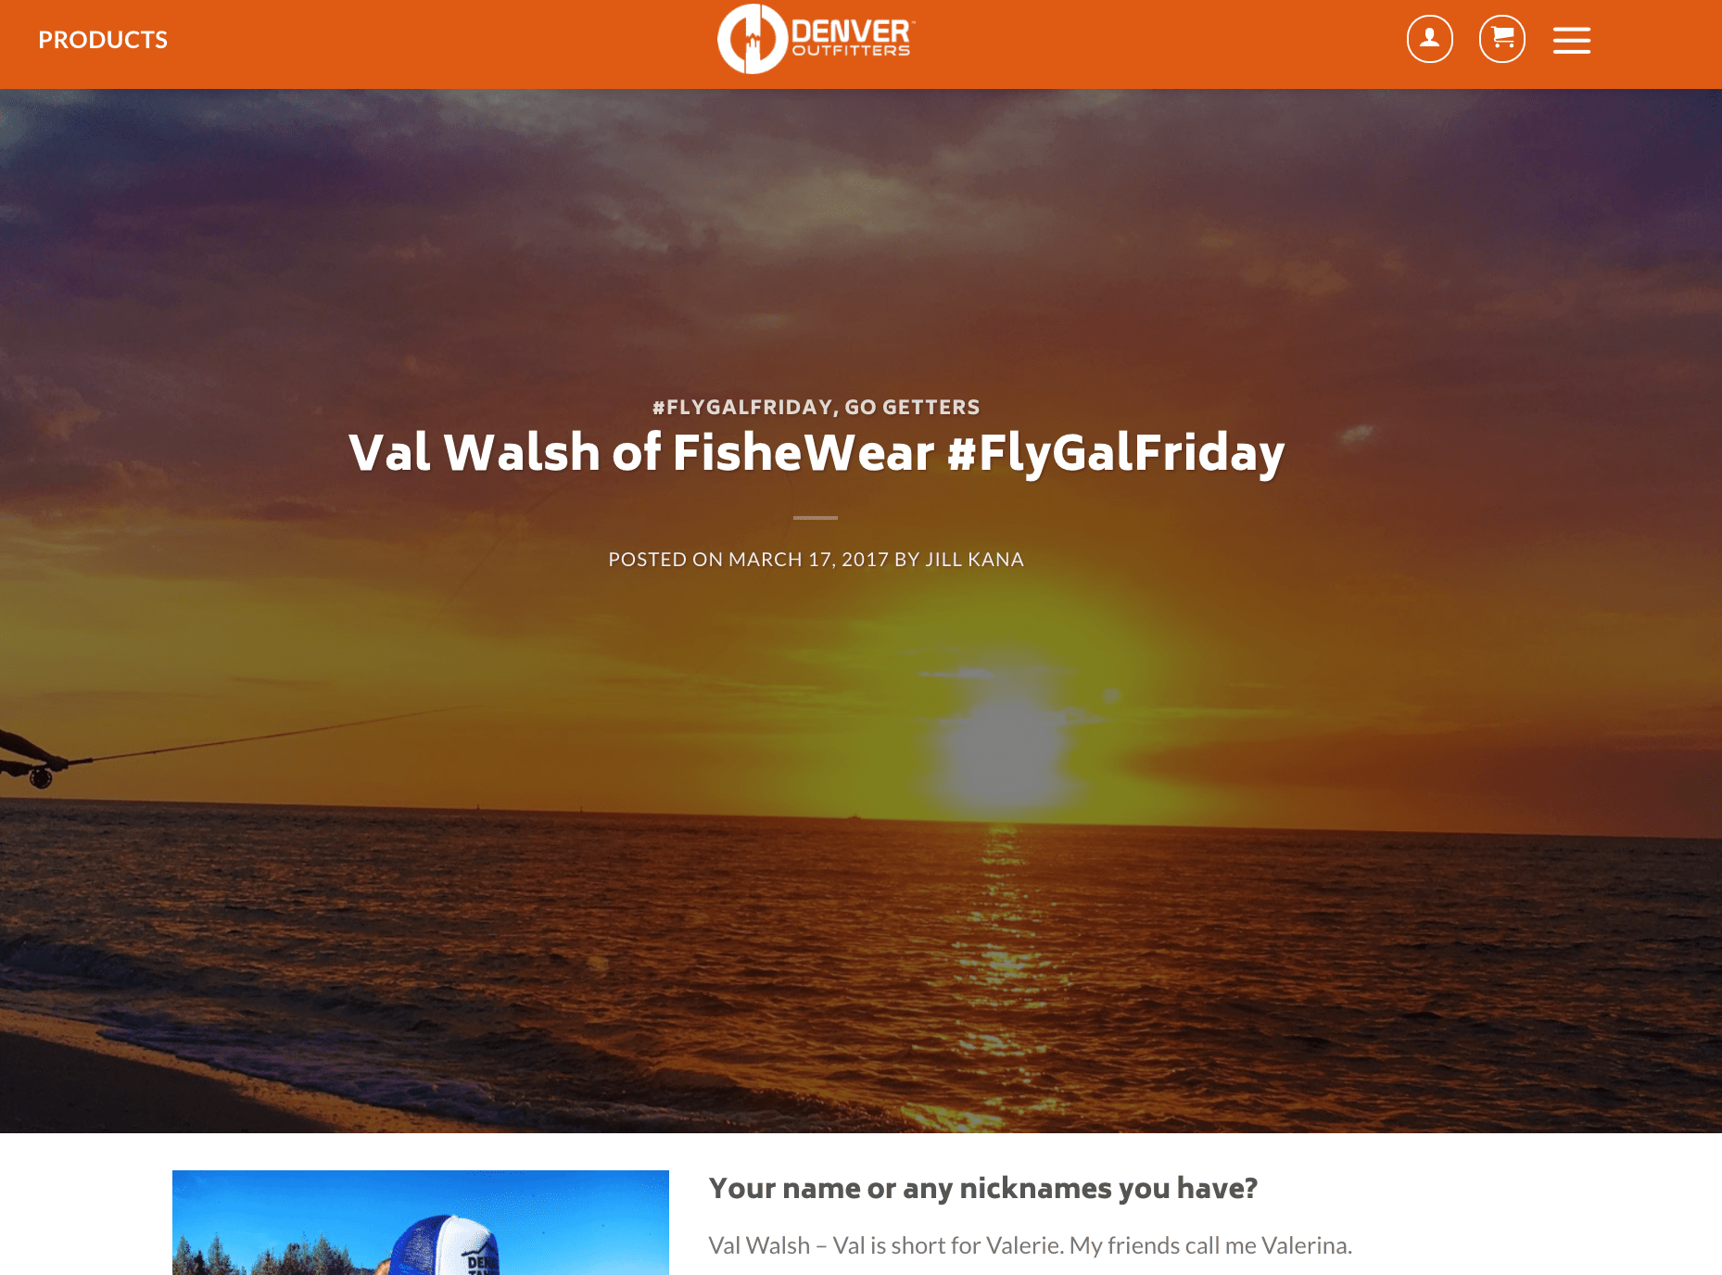Open the PRODUCTS menu
1722x1275 pixels.
(103, 40)
